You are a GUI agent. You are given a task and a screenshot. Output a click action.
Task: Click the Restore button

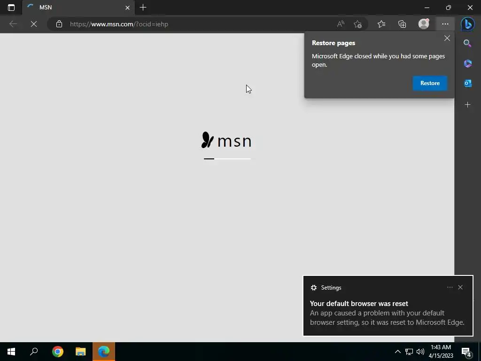[430, 83]
